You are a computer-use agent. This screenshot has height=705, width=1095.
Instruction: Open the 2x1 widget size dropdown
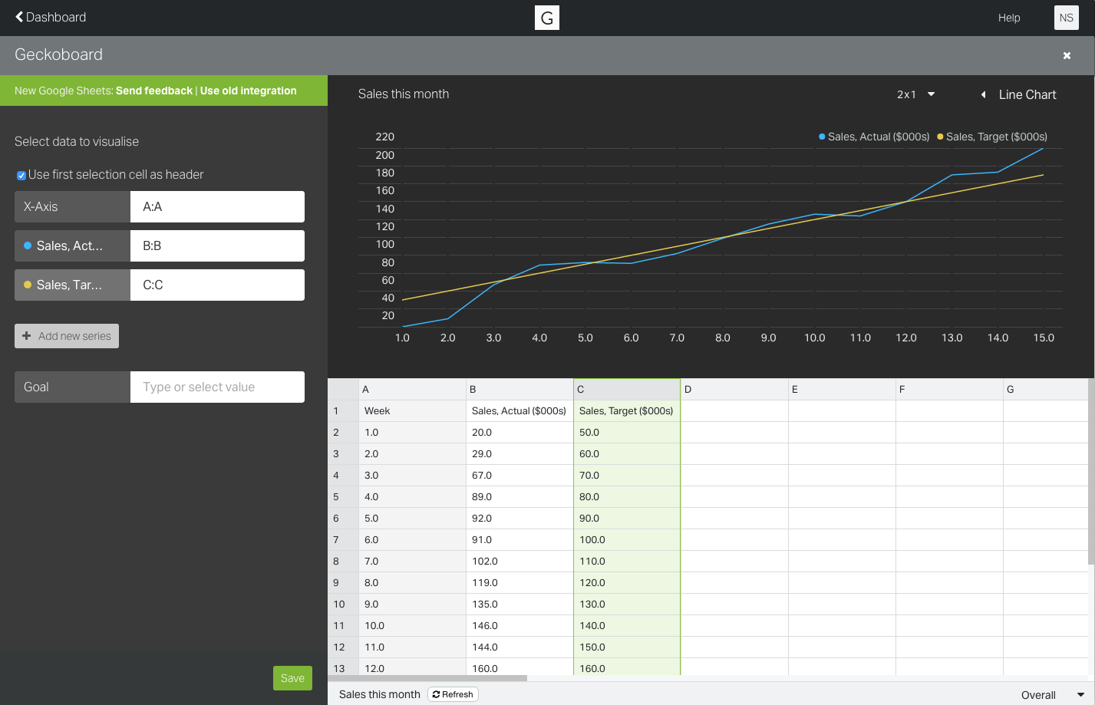coord(915,94)
